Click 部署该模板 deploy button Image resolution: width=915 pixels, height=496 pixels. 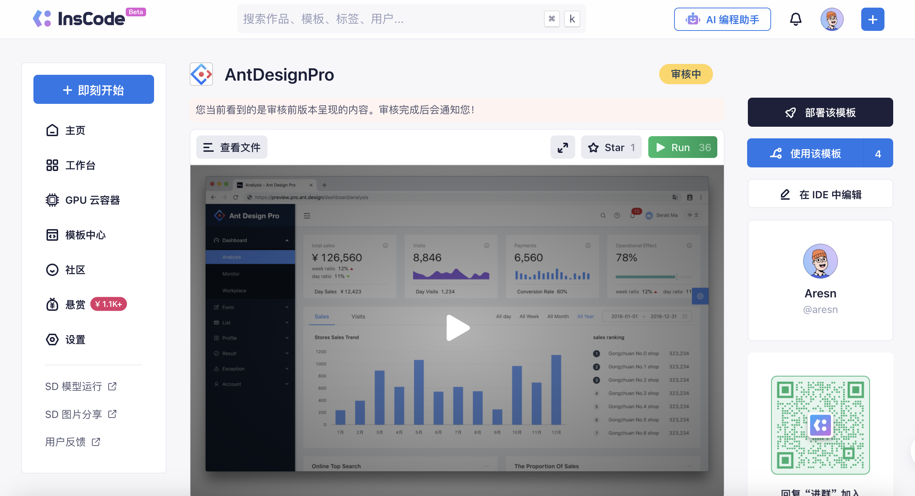820,113
